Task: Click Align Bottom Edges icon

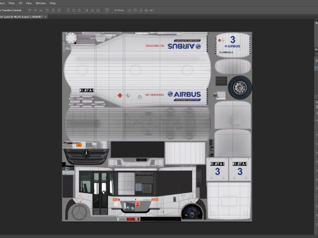Action: [40, 11]
